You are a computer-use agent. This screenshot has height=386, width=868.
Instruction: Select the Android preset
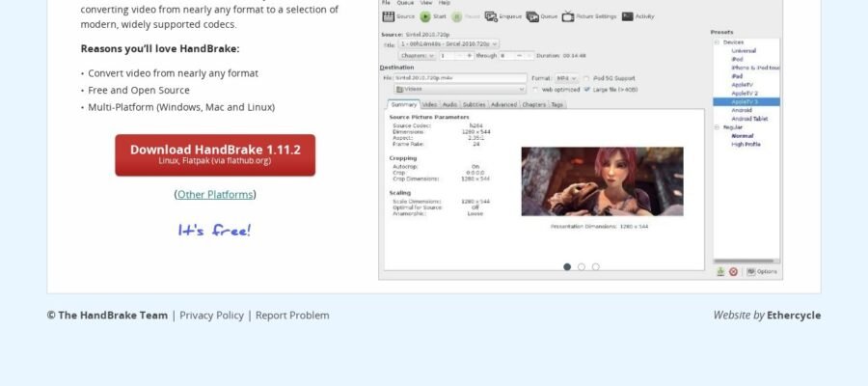742,110
